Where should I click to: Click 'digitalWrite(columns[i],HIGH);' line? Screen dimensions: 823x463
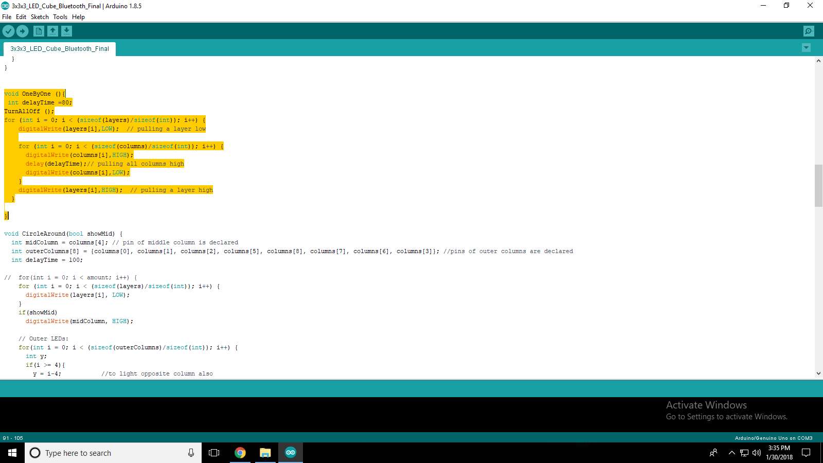(x=80, y=155)
